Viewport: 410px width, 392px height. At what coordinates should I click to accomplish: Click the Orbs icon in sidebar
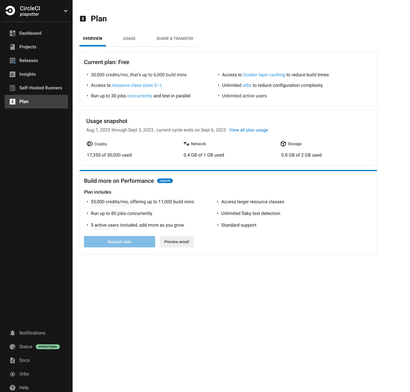pos(13,374)
